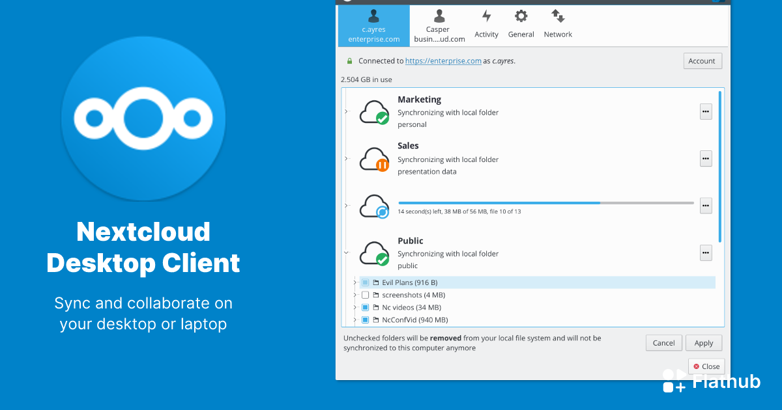
Task: Open the options menu for Public folder
Action: [x=706, y=253]
